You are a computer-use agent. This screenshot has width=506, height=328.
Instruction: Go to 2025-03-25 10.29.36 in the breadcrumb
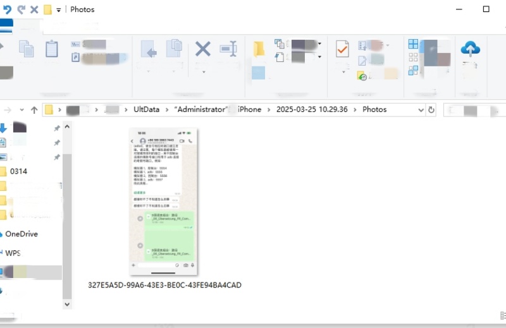click(x=312, y=109)
